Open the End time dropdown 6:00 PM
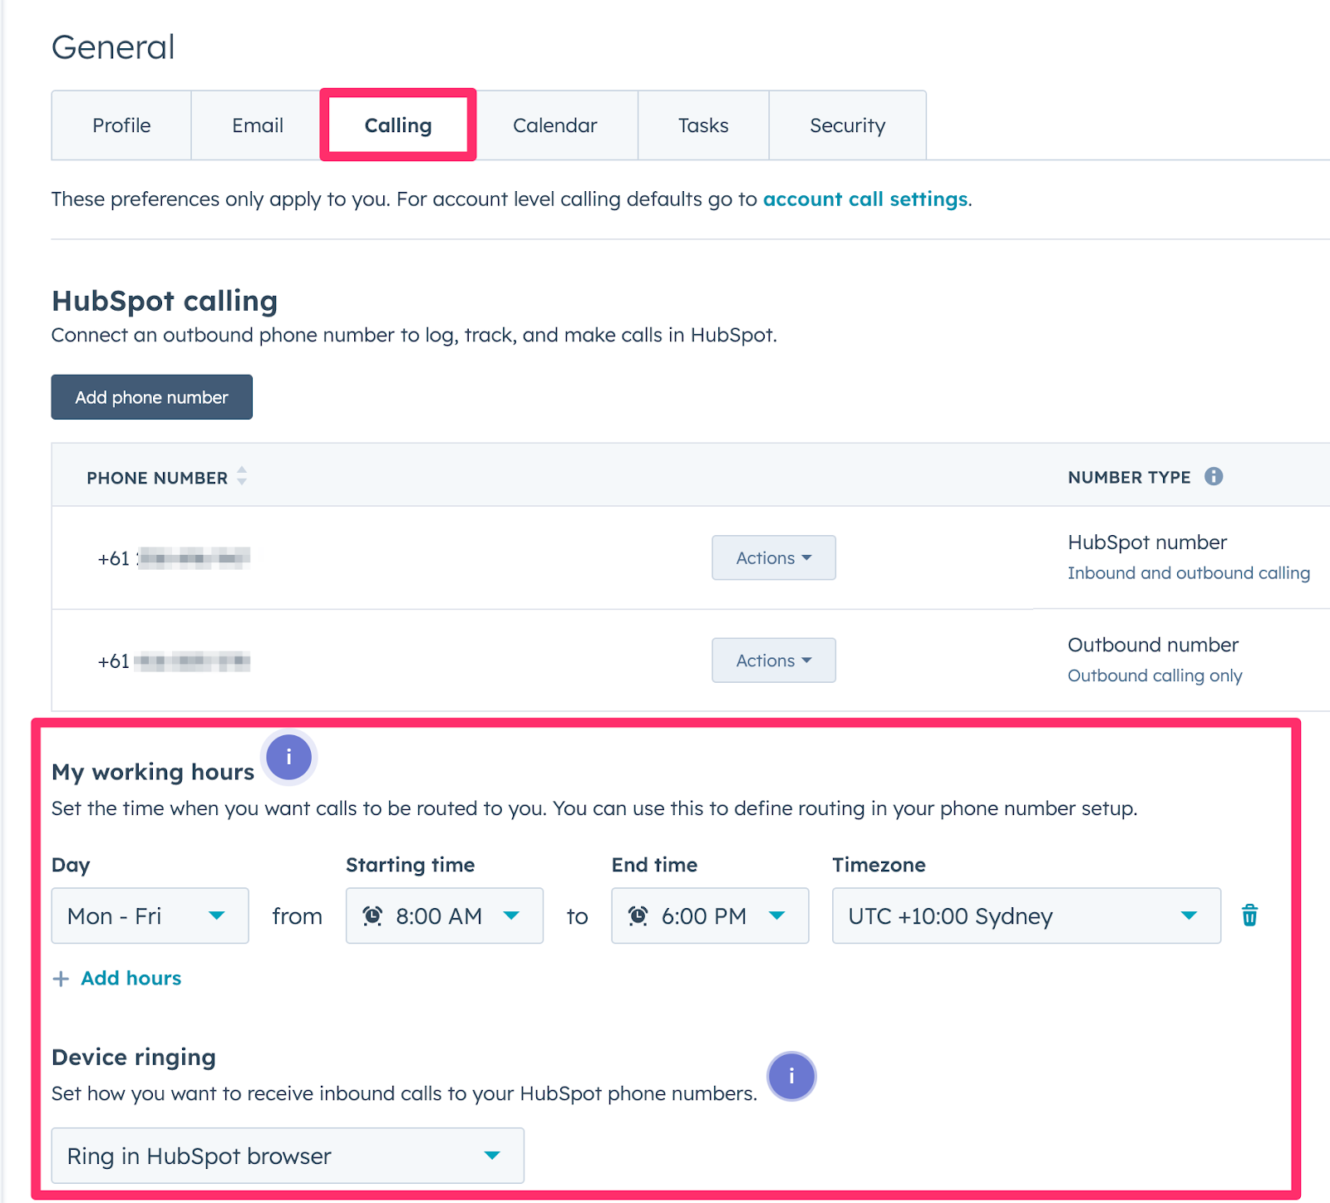 click(x=710, y=916)
